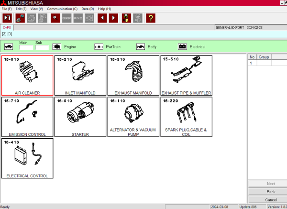Click the red print setup toolbar icon
Image resolution: width=287 pixels, height=209 pixels.
point(20,18)
